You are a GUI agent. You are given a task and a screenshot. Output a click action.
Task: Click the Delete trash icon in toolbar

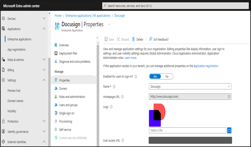point(133,40)
